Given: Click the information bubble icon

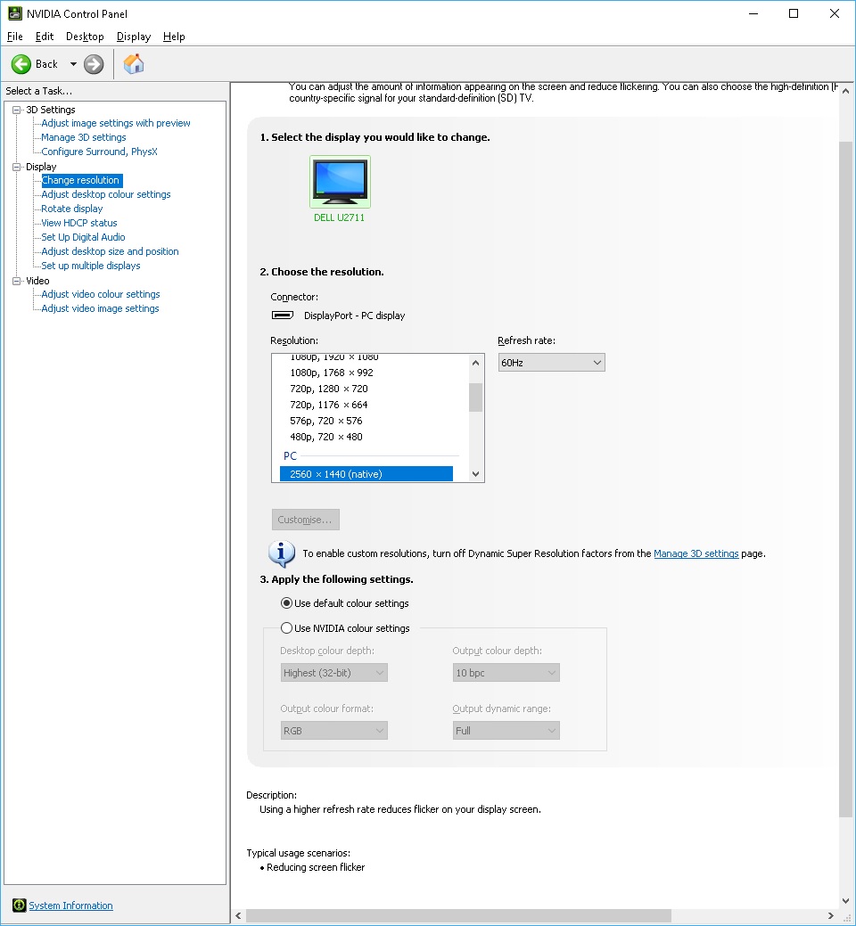Looking at the screenshot, I should 282,554.
